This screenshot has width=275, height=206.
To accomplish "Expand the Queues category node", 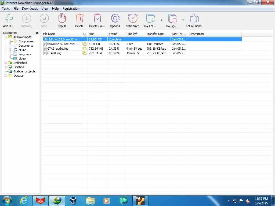I will point(5,76).
